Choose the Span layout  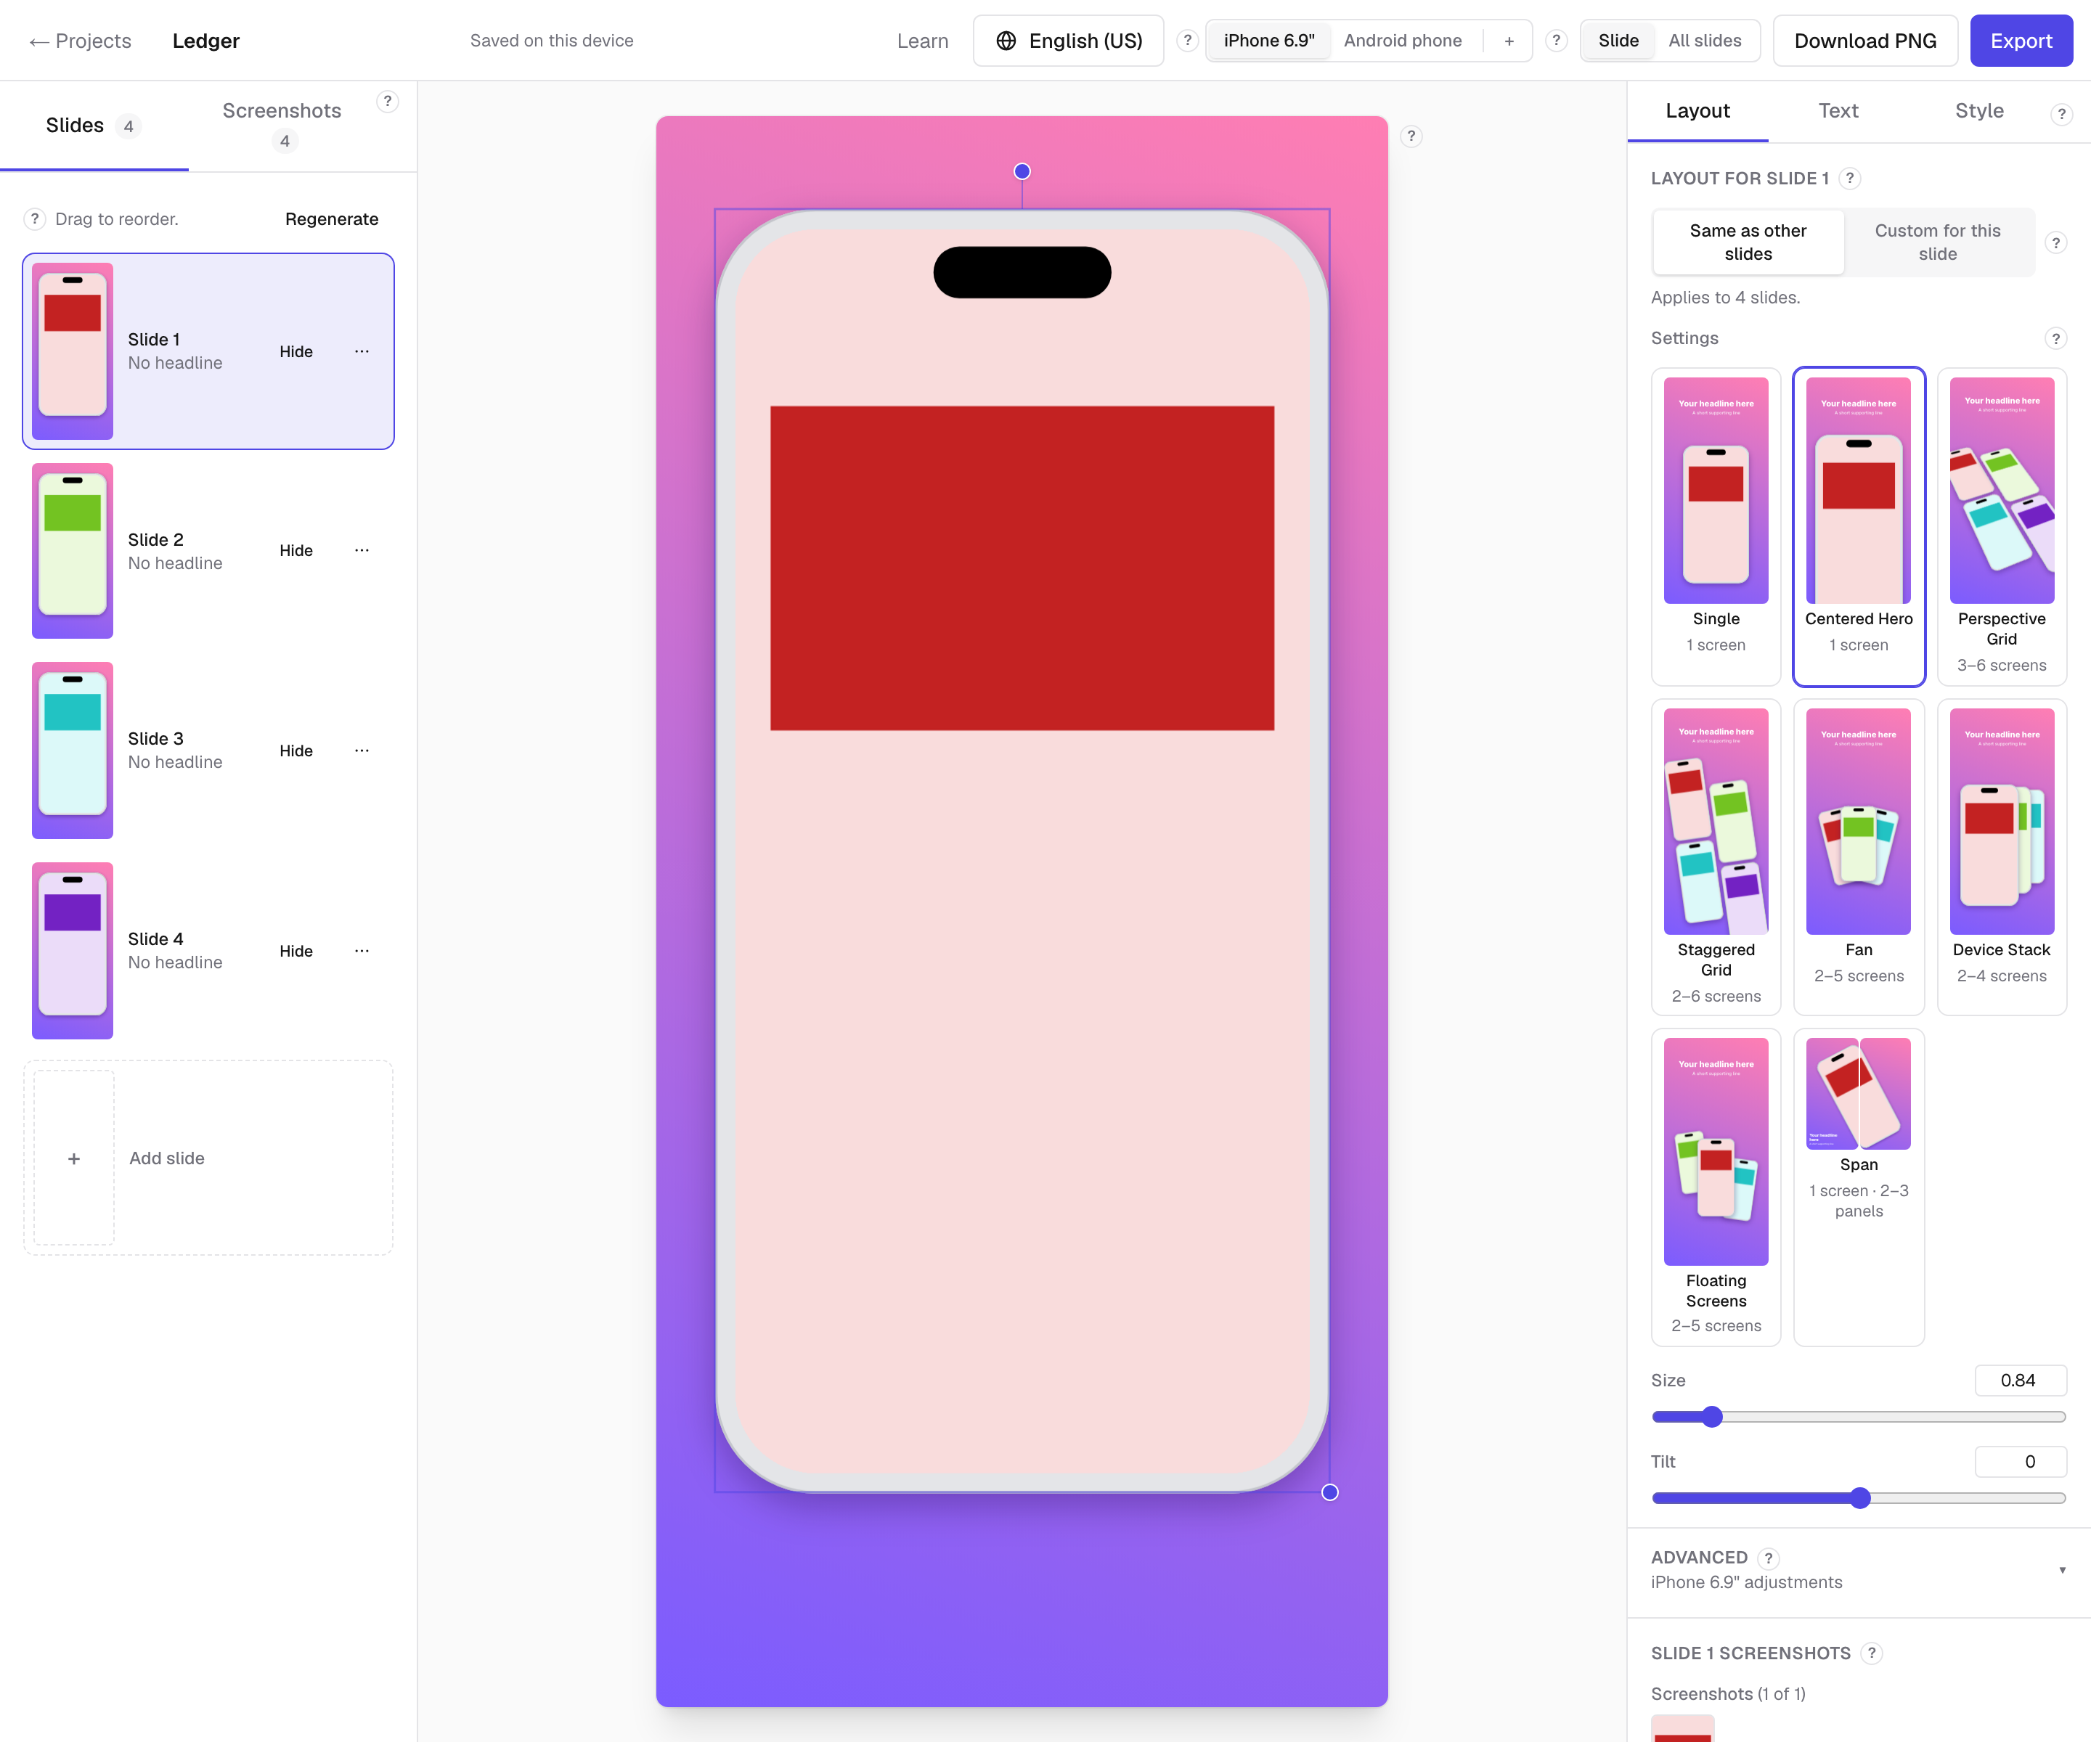point(1858,1187)
